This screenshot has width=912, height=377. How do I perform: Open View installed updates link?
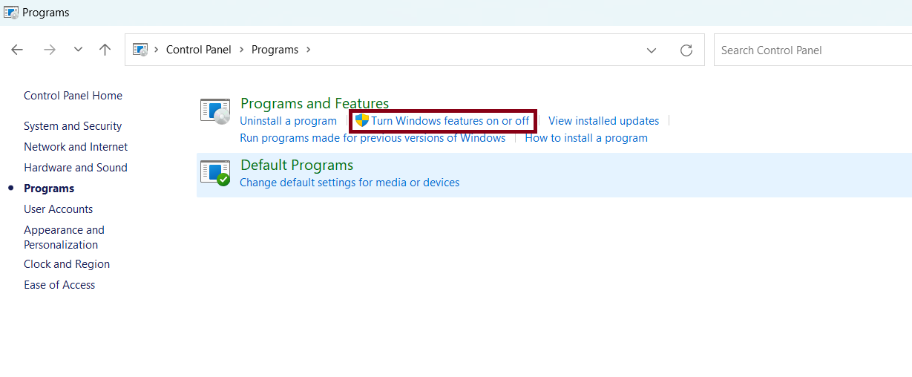tap(603, 121)
